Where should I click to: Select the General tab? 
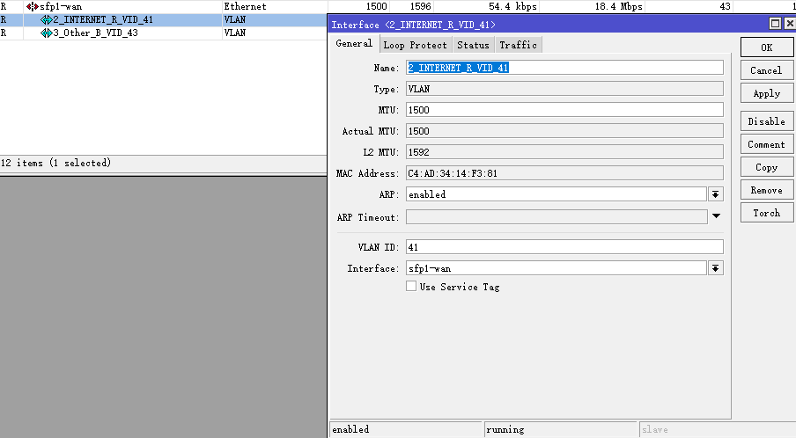point(354,44)
